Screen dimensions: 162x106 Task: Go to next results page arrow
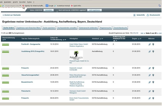158,33
